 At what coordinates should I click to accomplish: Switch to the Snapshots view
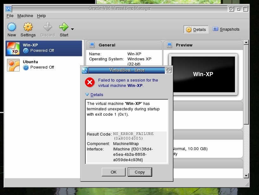click(226, 29)
